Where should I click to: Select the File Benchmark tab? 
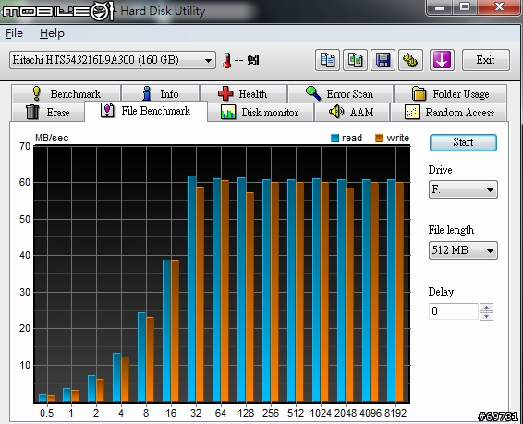146,111
